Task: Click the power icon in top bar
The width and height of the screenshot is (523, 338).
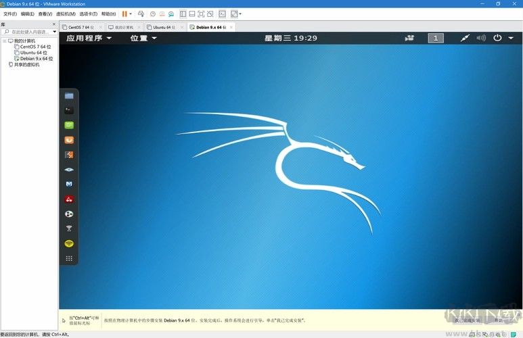Action: click(497, 38)
